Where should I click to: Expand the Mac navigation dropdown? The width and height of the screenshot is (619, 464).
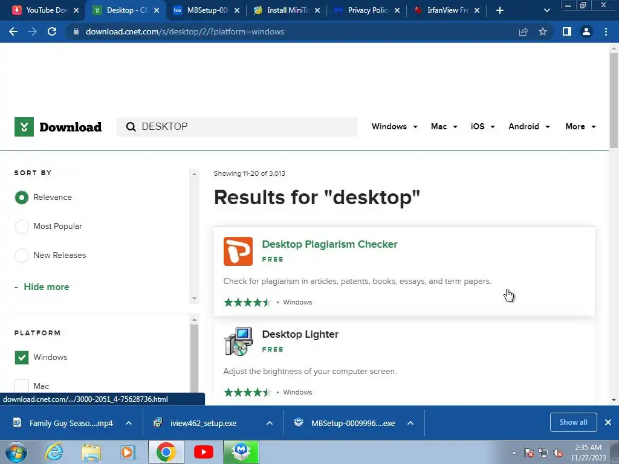(x=444, y=127)
